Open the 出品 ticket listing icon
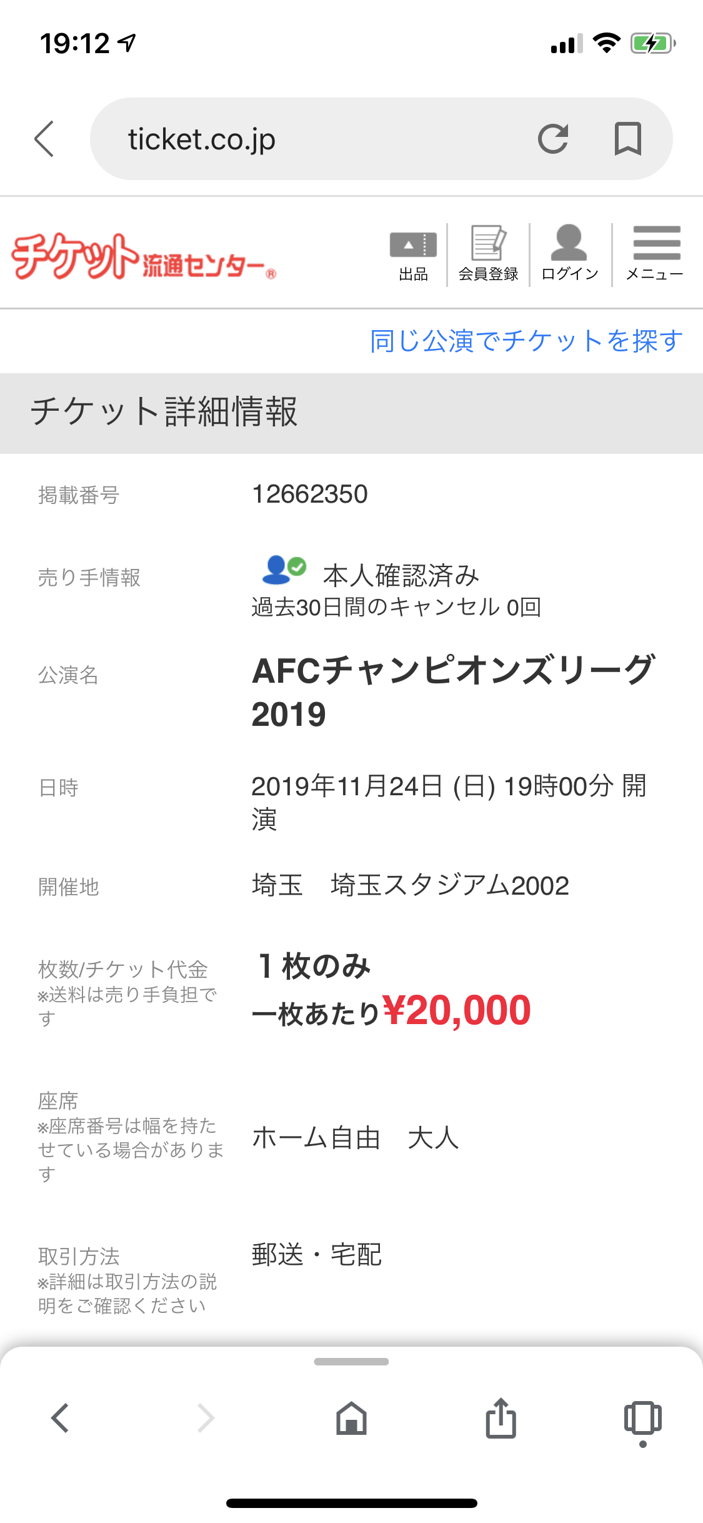 [x=413, y=254]
